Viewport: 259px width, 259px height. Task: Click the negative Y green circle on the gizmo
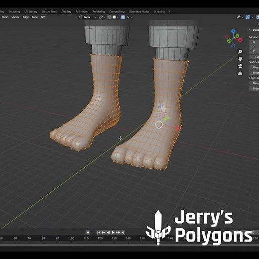coord(229,41)
